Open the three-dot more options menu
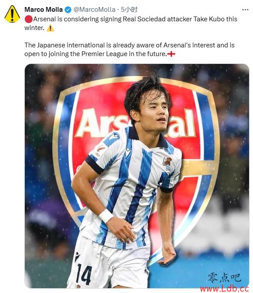253x293 pixels. click(x=245, y=10)
